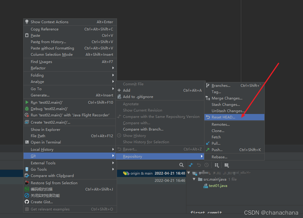Screen dimensions: 303x218
Task: Select test01.java in changed files
Action: coord(218,186)
